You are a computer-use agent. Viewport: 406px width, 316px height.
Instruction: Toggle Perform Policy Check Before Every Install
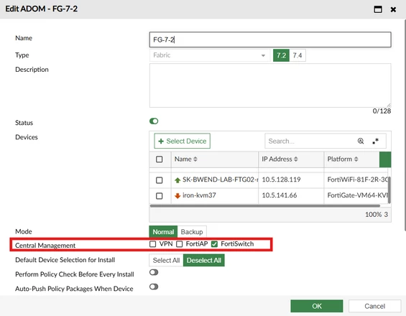[x=154, y=272]
